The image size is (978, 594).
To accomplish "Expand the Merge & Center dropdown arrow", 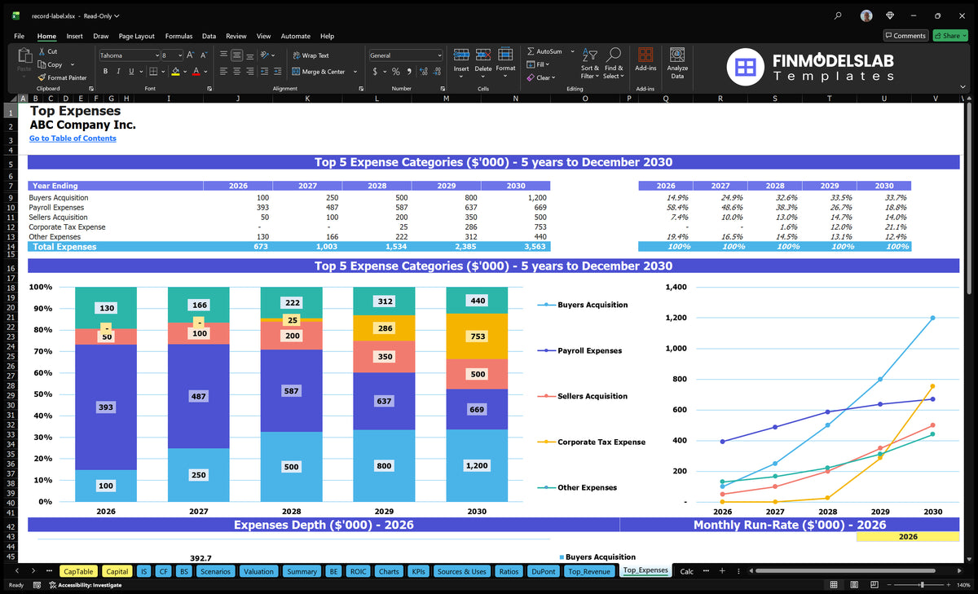I will coord(355,72).
